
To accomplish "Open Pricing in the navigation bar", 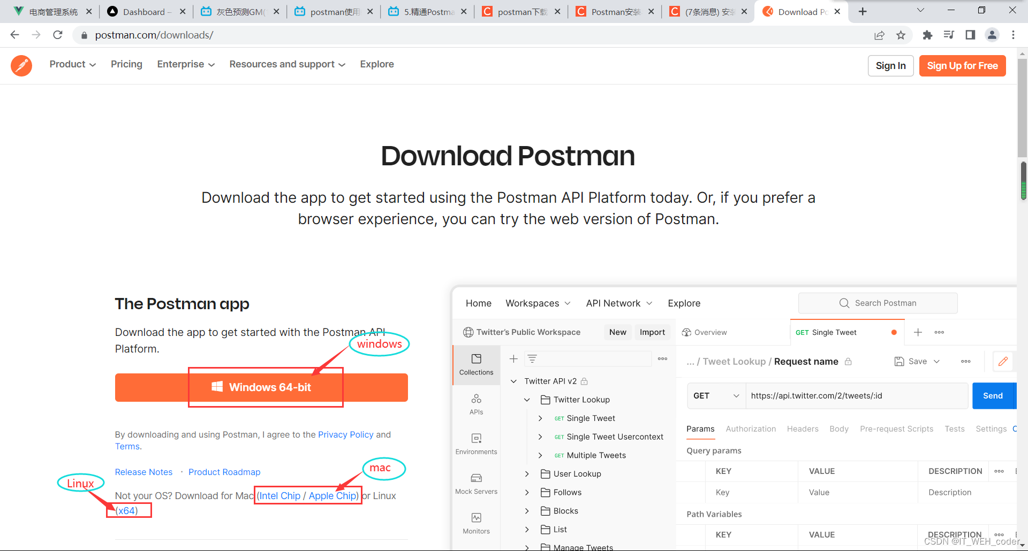I will pyautogui.click(x=126, y=64).
